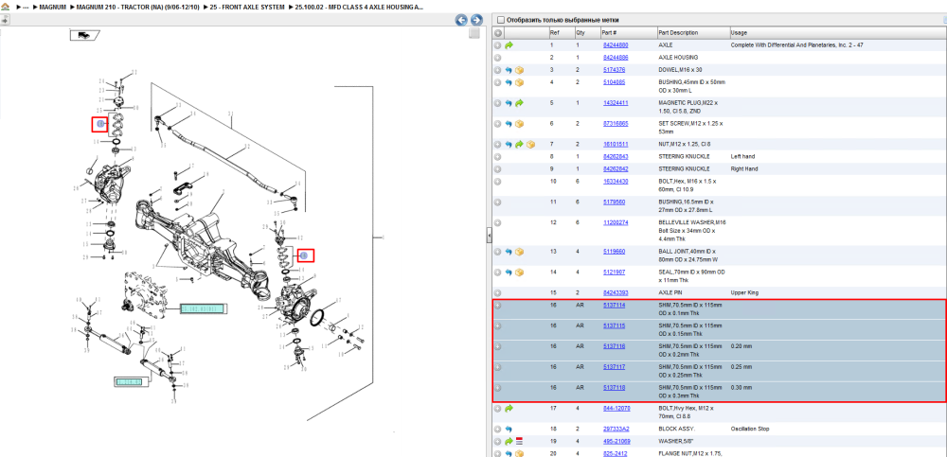This screenshot has height=457, width=947.
Task: Sort table by Ref column header
Action: pyautogui.click(x=561, y=32)
